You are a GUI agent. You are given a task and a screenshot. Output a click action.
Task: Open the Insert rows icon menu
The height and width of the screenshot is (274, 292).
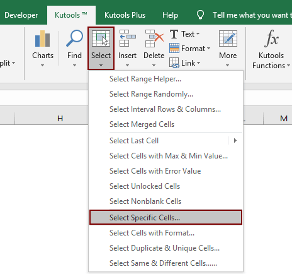[x=127, y=39]
